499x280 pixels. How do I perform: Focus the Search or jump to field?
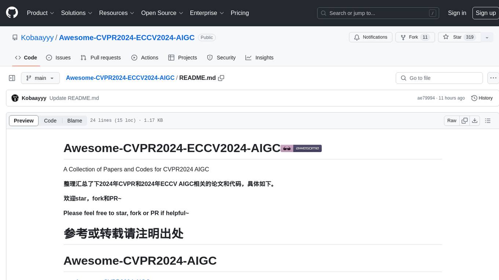(378, 13)
